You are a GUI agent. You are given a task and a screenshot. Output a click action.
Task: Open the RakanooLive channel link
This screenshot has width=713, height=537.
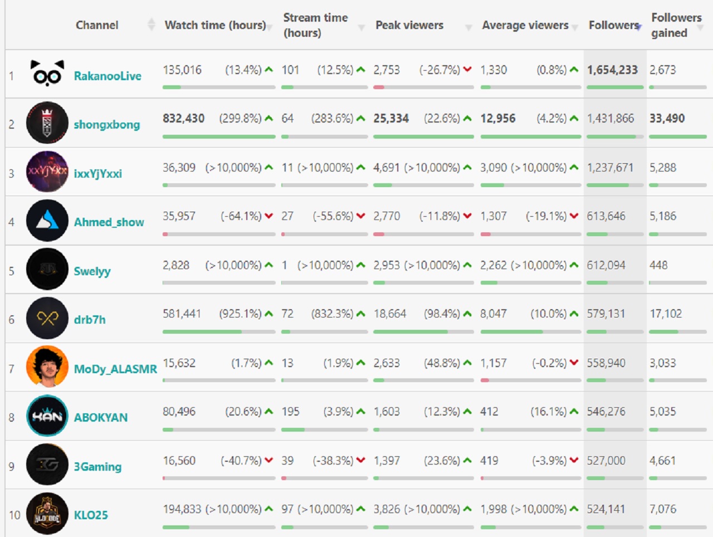[x=108, y=76]
